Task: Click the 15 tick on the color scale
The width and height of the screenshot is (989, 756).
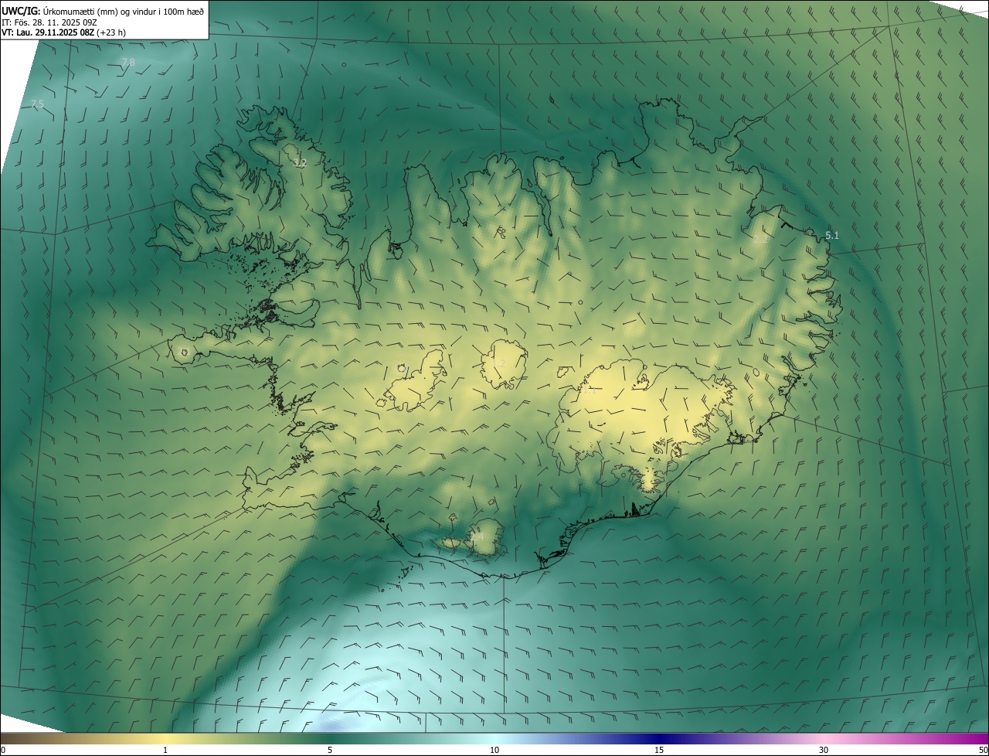Action: pyautogui.click(x=659, y=750)
